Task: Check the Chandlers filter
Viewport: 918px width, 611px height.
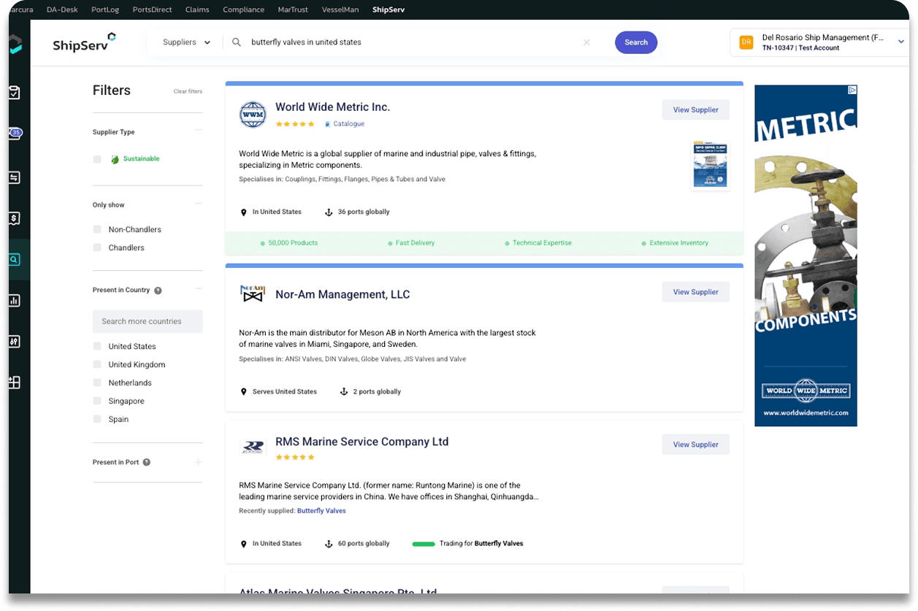Action: [x=97, y=247]
